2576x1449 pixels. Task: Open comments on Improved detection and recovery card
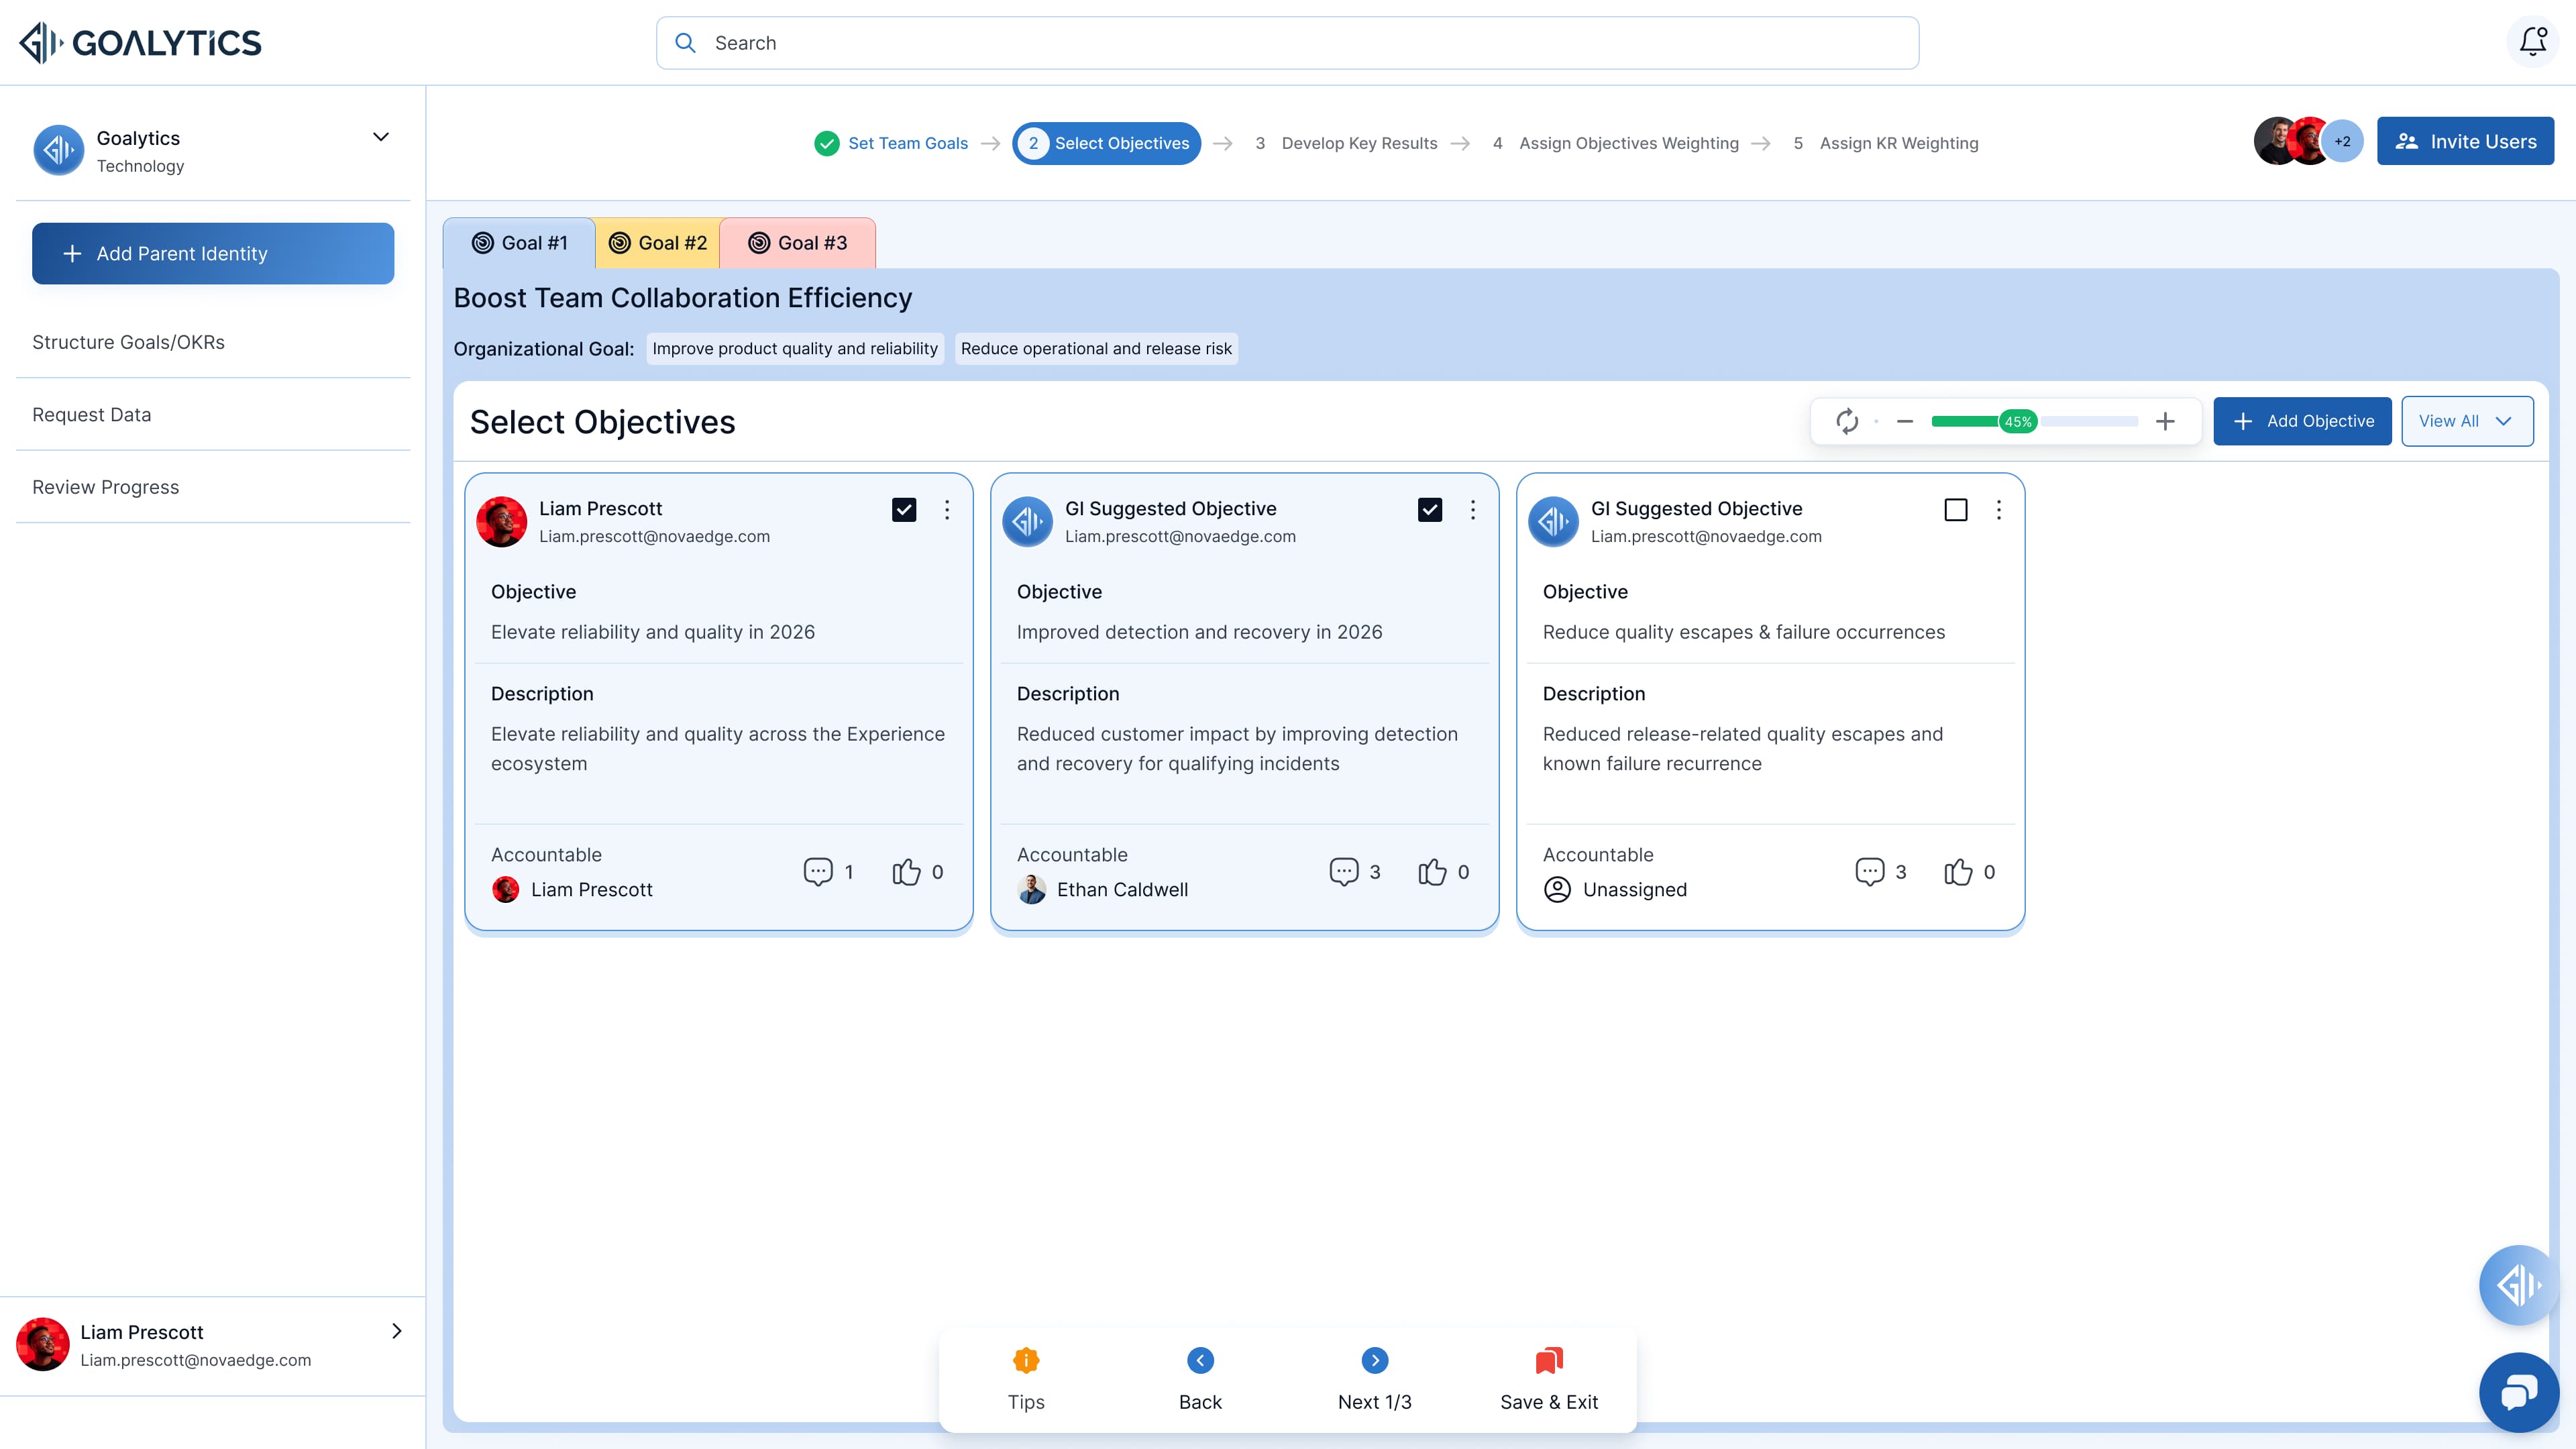pyautogui.click(x=1344, y=871)
